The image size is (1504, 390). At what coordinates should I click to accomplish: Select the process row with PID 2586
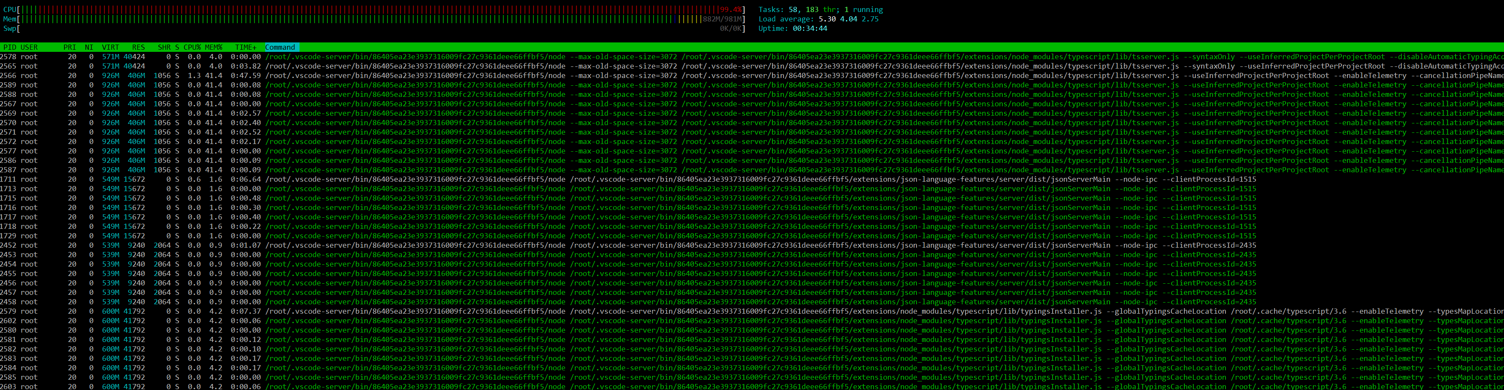752,160
